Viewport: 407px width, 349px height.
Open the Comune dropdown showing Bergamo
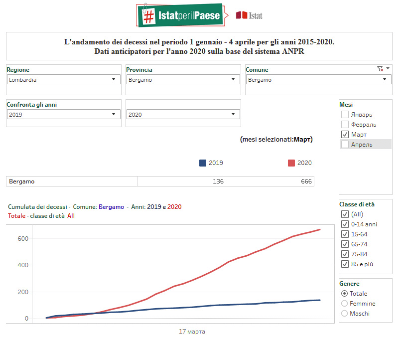tap(318, 80)
